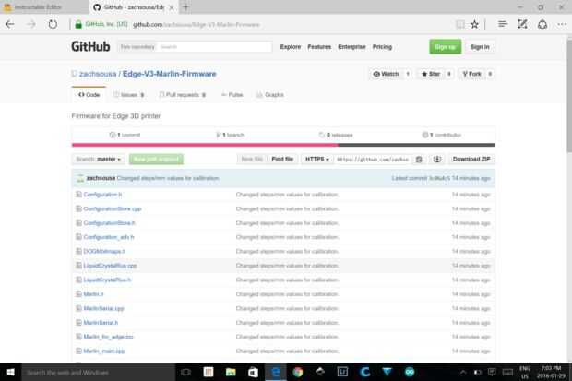Show hidden system tray icons
The width and height of the screenshot is (572, 381).
coord(462,373)
